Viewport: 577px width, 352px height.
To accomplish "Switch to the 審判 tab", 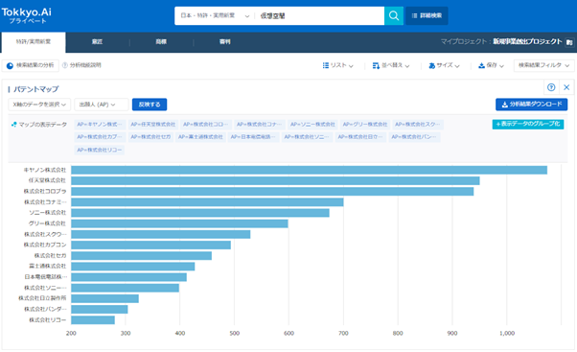I will (225, 42).
